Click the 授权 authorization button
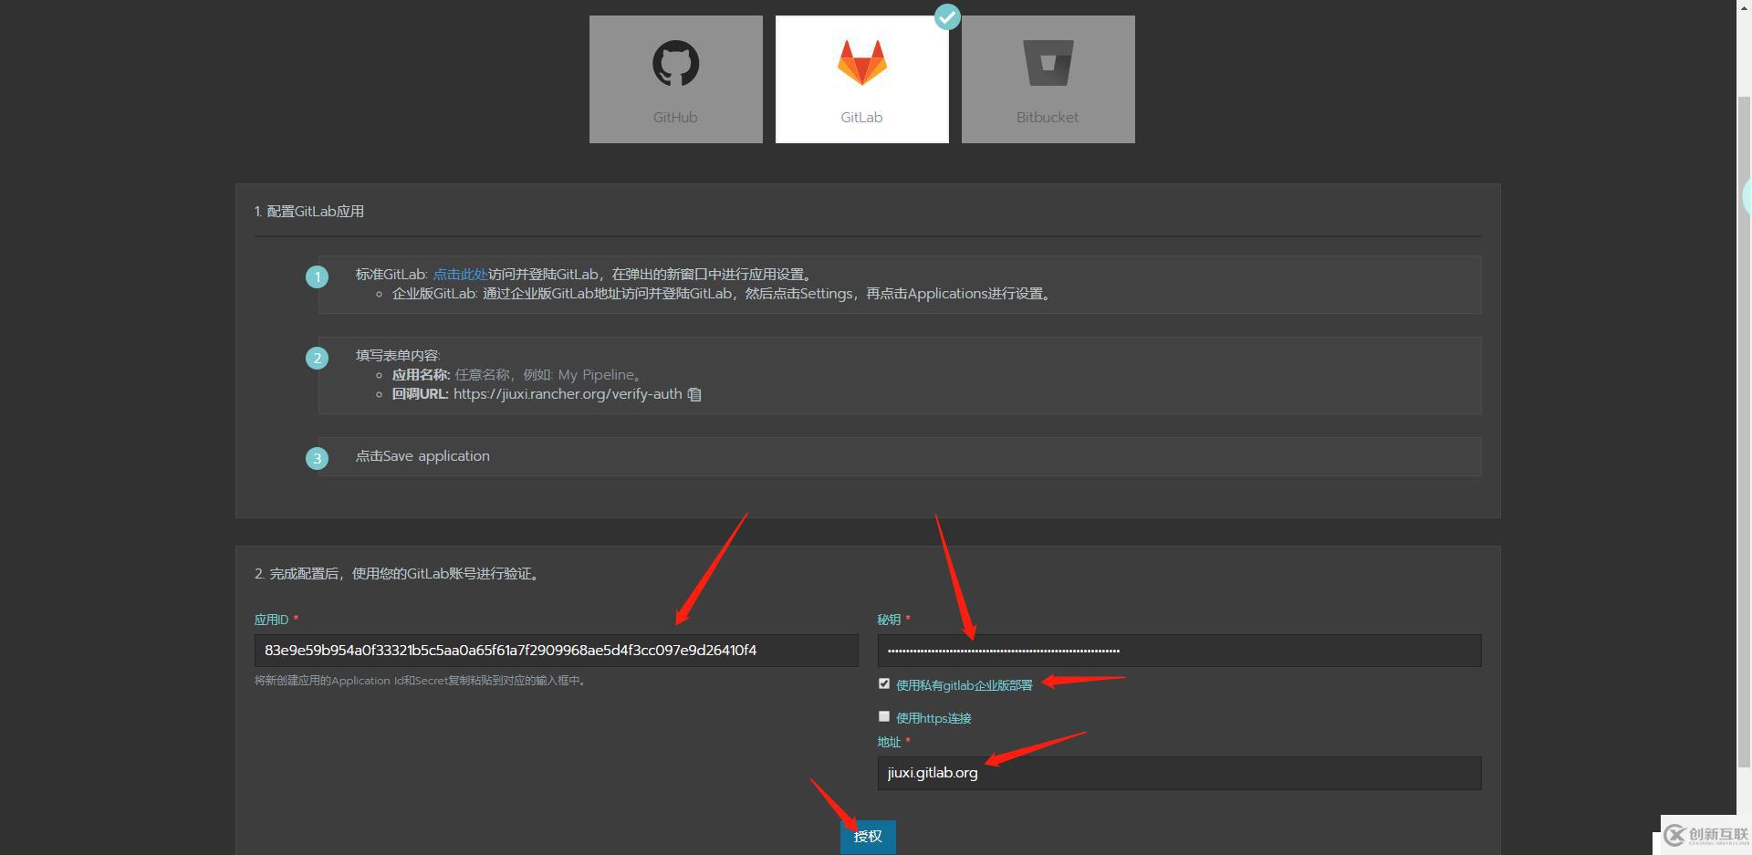The width and height of the screenshot is (1752, 855). [867, 835]
